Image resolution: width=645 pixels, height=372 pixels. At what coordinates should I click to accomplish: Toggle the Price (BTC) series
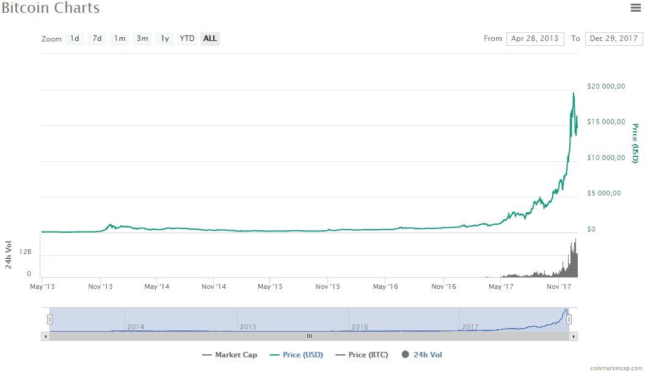click(x=362, y=355)
